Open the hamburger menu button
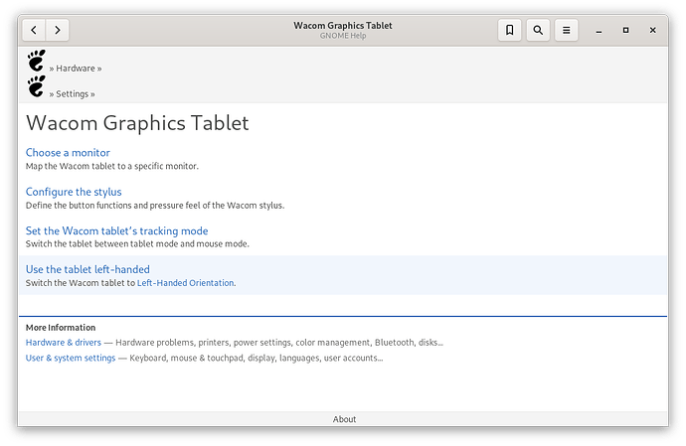 [566, 30]
